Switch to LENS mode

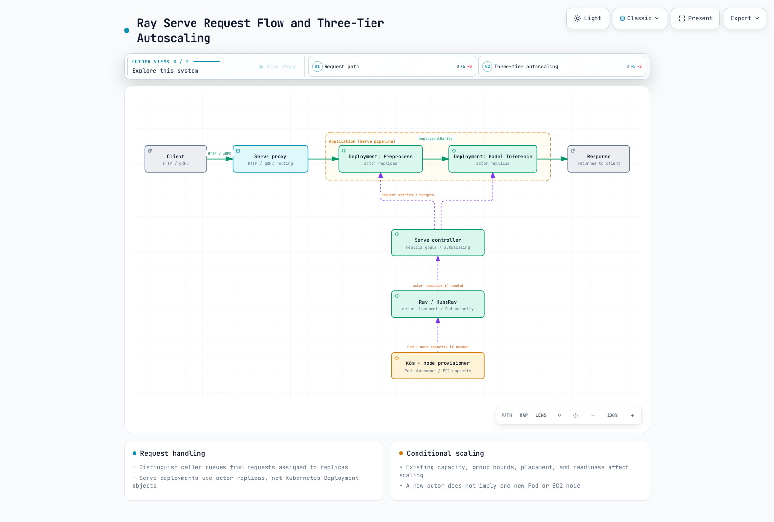(x=541, y=415)
